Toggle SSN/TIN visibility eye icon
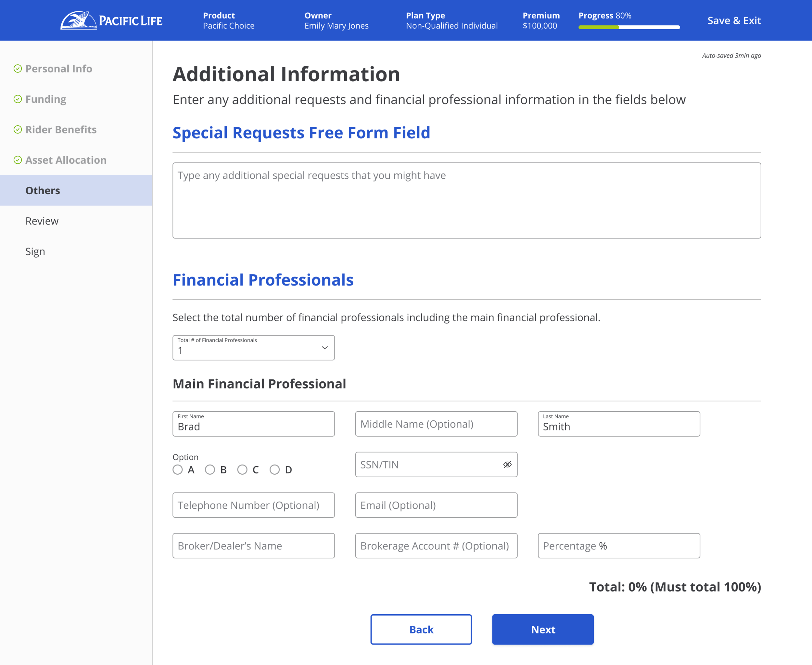 click(507, 465)
